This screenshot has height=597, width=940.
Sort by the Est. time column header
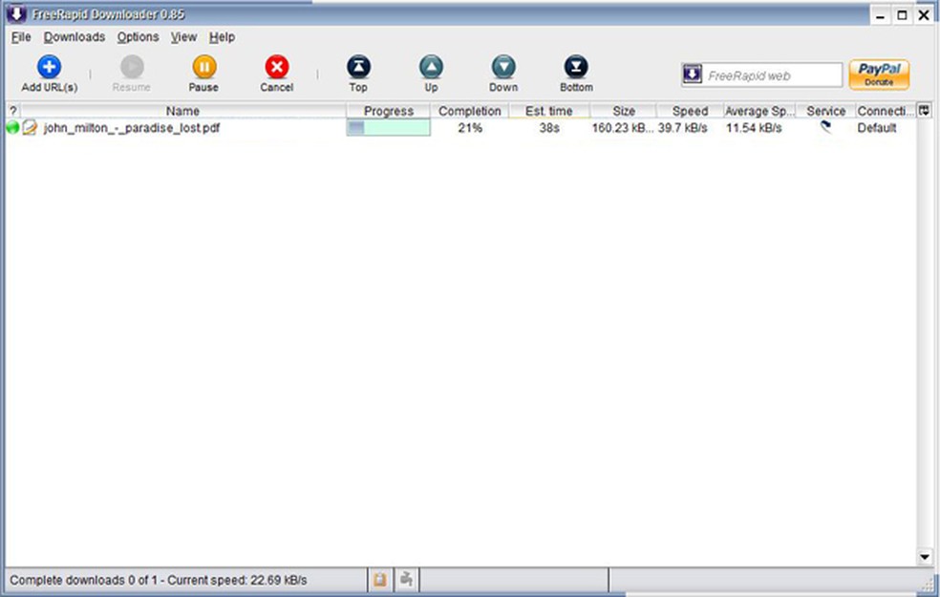pos(549,111)
